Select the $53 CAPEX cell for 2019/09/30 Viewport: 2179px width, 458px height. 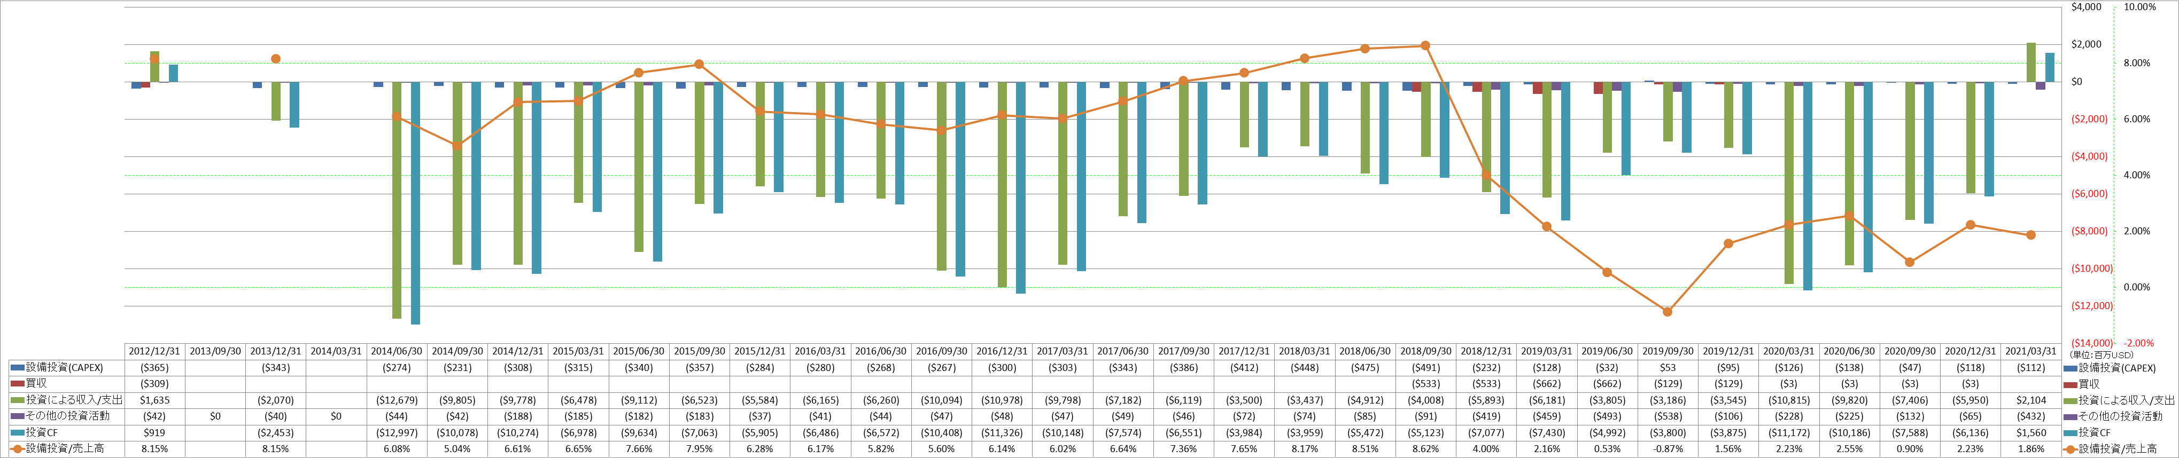[1667, 368]
